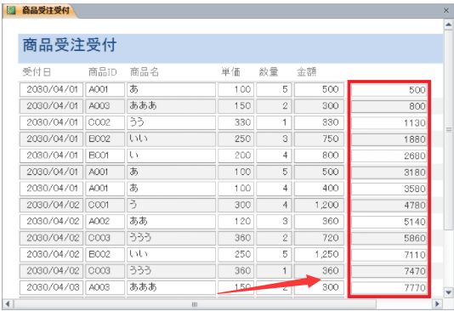
Task: Click the 商品名 column label
Action: [x=145, y=71]
